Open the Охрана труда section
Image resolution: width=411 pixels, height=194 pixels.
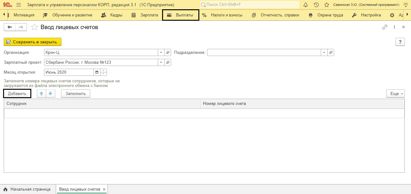click(326, 15)
